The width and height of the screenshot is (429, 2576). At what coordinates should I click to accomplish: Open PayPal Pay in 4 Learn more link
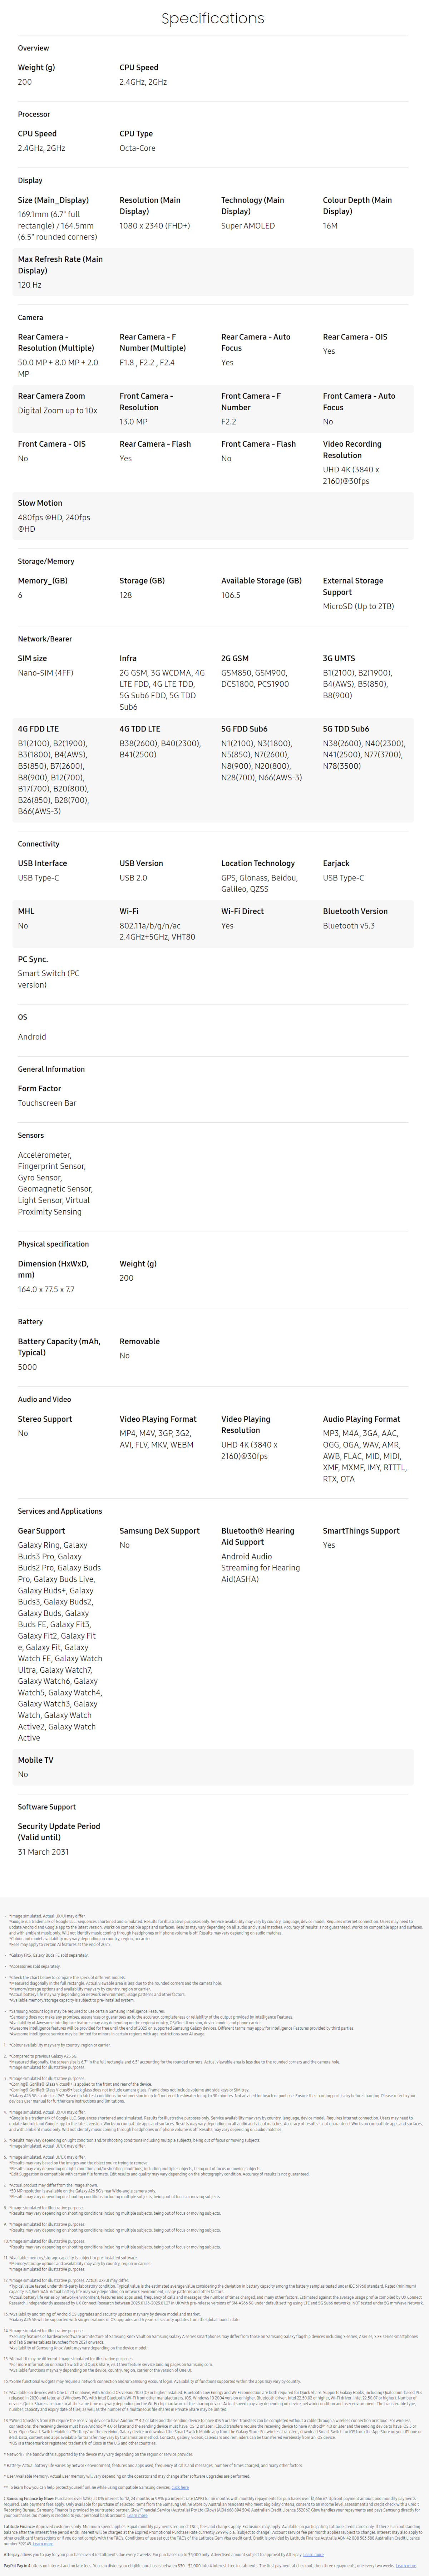tap(406, 2566)
